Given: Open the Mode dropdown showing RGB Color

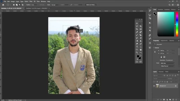Looking at the screenshot, I should click(x=167, y=63).
